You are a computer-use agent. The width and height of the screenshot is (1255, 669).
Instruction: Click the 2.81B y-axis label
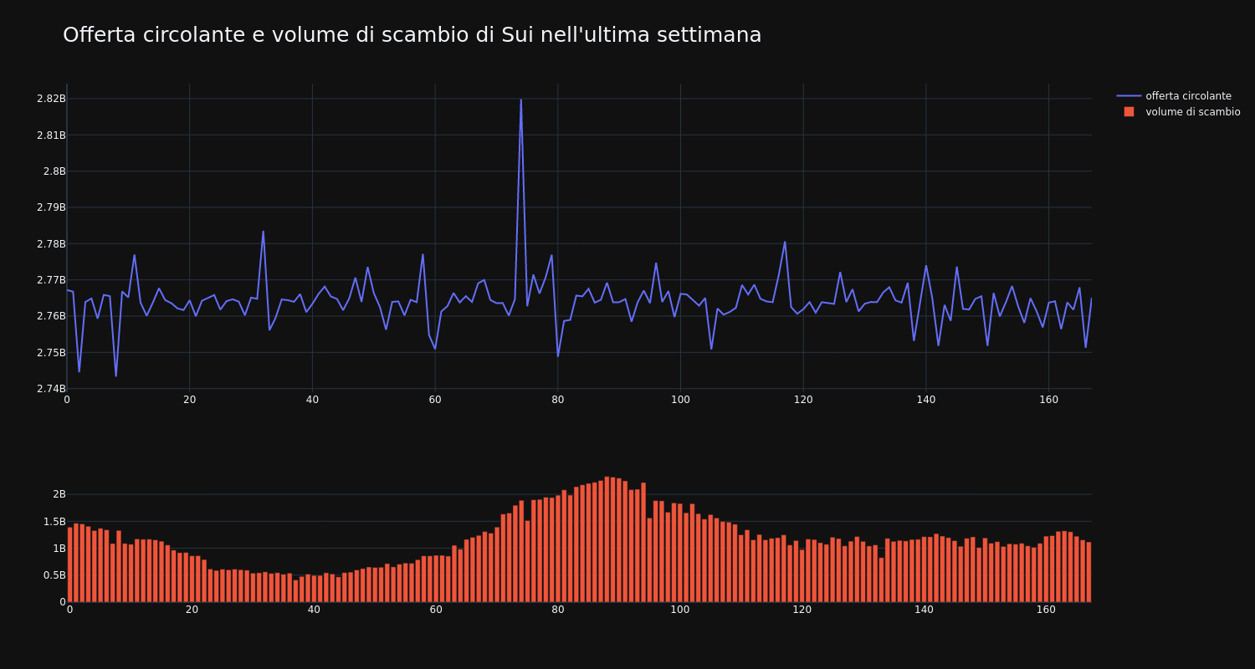point(51,135)
